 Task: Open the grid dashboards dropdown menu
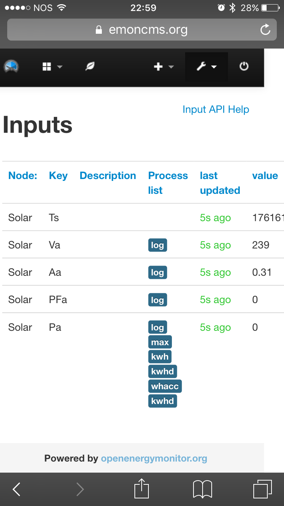click(x=51, y=67)
